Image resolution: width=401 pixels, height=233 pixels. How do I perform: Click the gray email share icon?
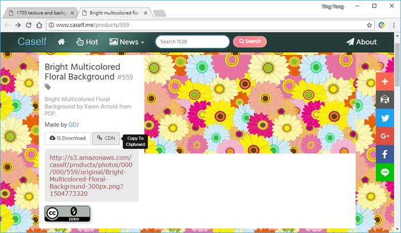(x=384, y=100)
